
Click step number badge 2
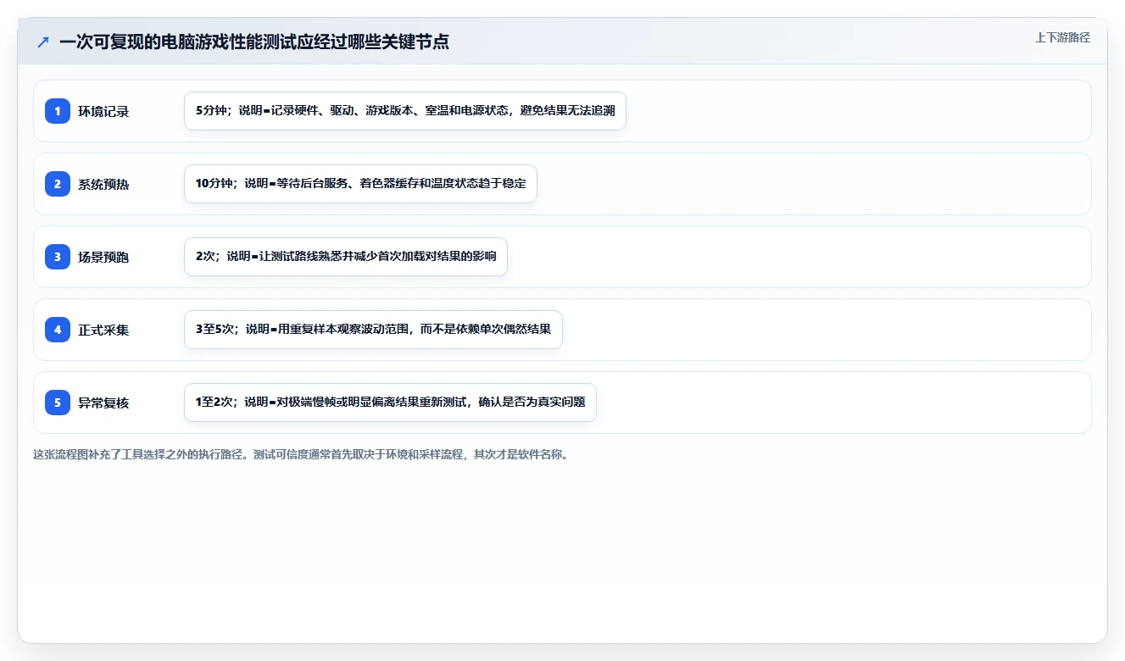[x=58, y=184]
